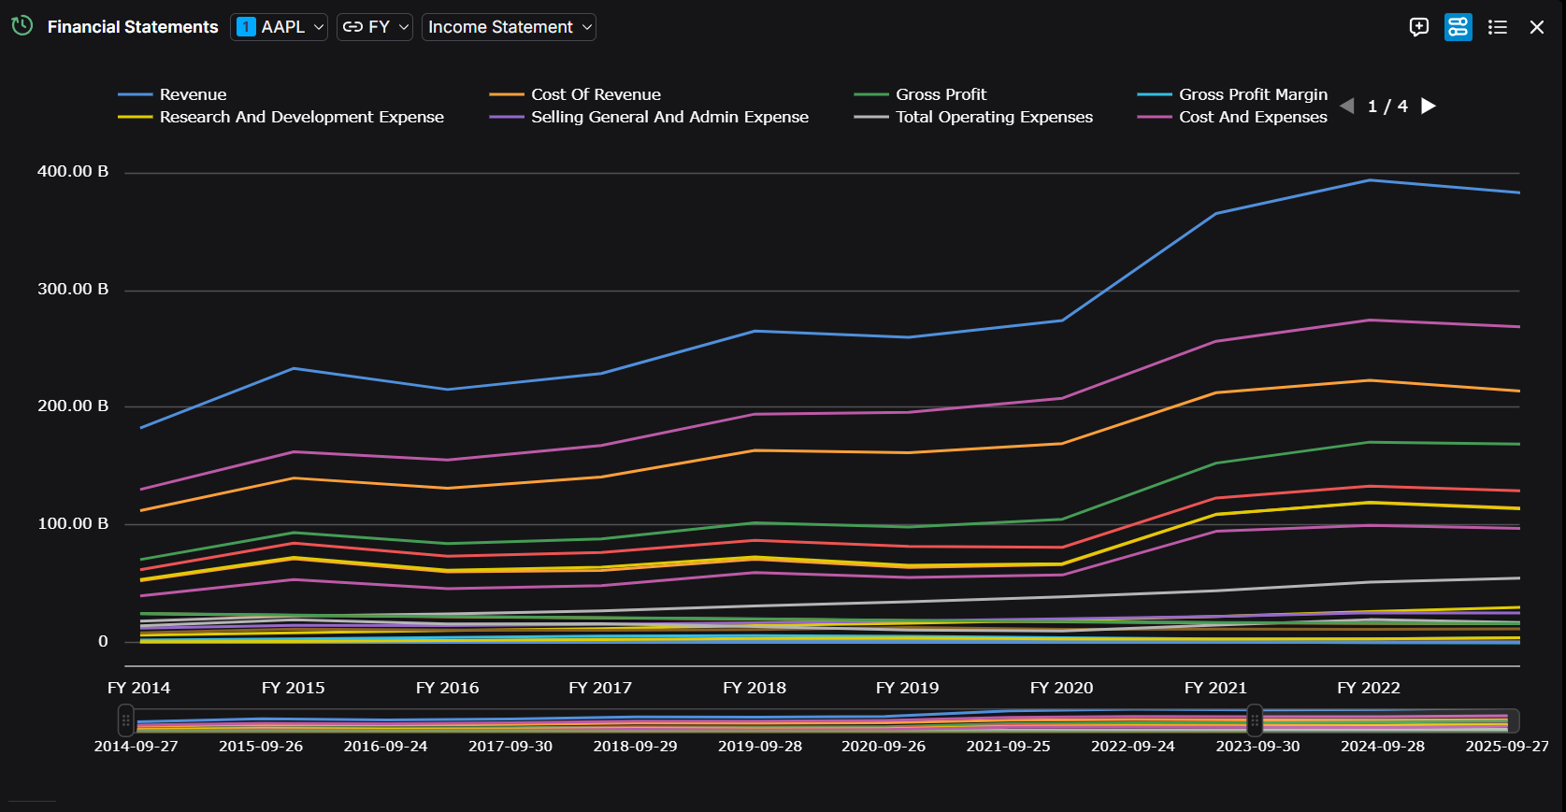Click the "2024-09-28" range date label
The height and width of the screenshot is (812, 1566).
pos(1383,747)
